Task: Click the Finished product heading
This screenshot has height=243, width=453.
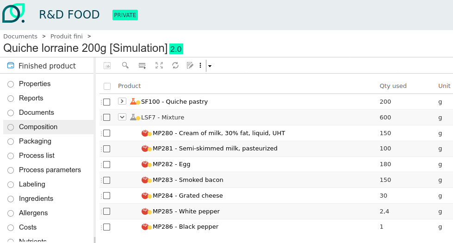Action: [x=47, y=66]
